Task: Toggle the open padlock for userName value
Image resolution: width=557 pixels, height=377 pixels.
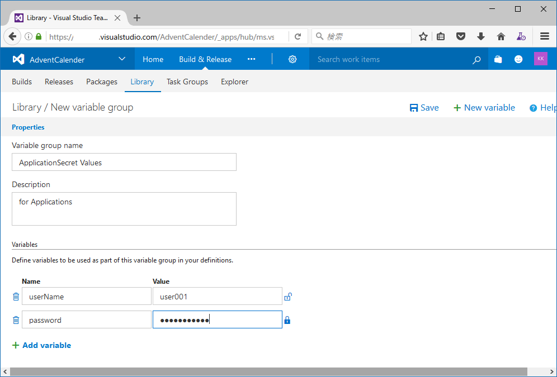Action: click(x=288, y=297)
